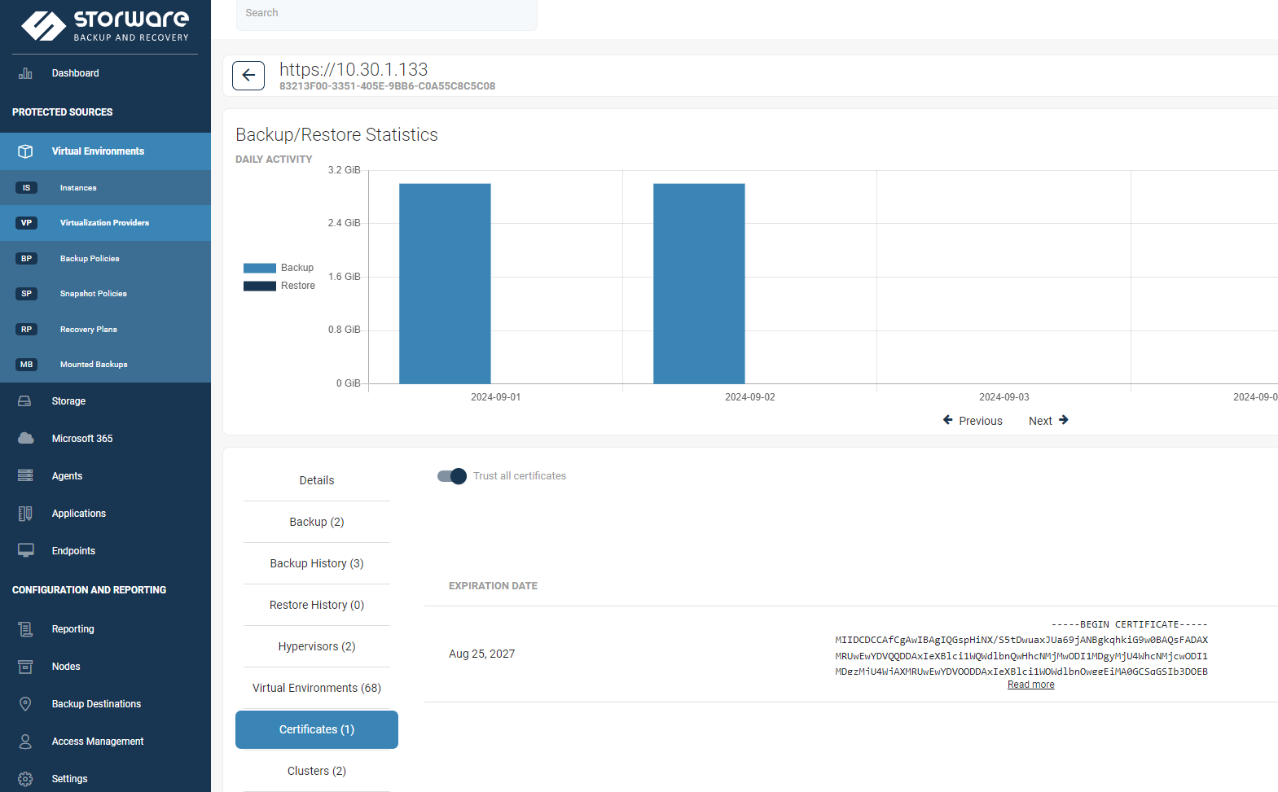Open Mounted Backups menu item

(x=94, y=365)
